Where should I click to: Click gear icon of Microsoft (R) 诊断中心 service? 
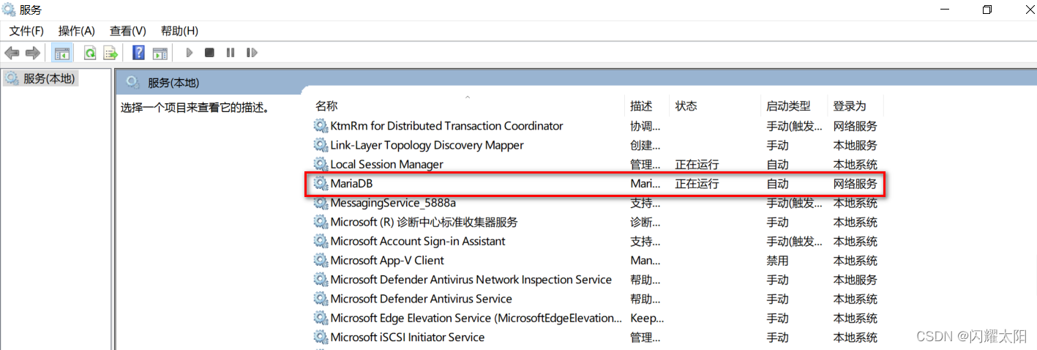tap(321, 222)
